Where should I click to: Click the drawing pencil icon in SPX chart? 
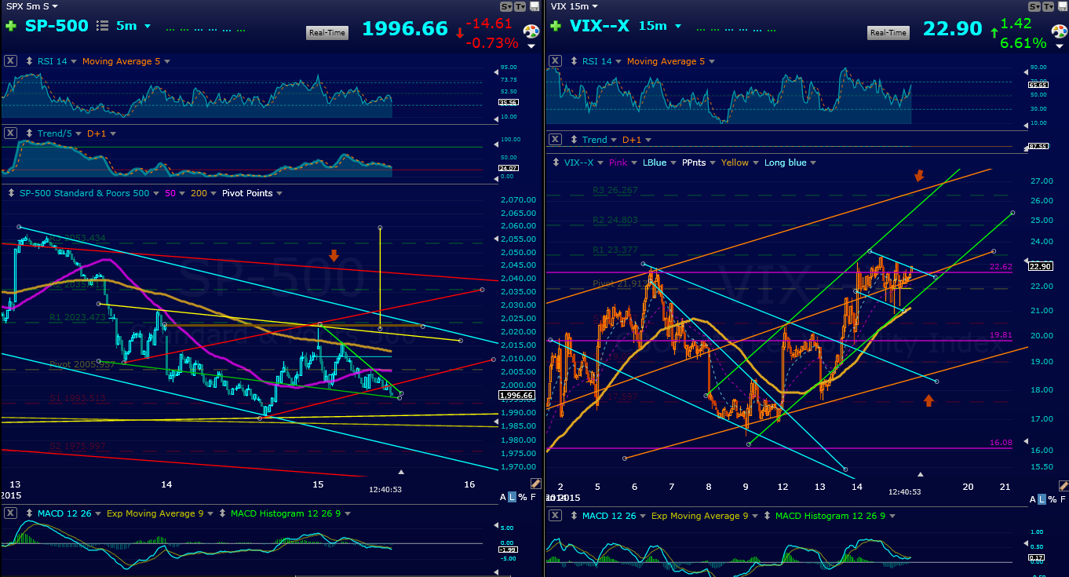pyautogui.click(x=535, y=484)
